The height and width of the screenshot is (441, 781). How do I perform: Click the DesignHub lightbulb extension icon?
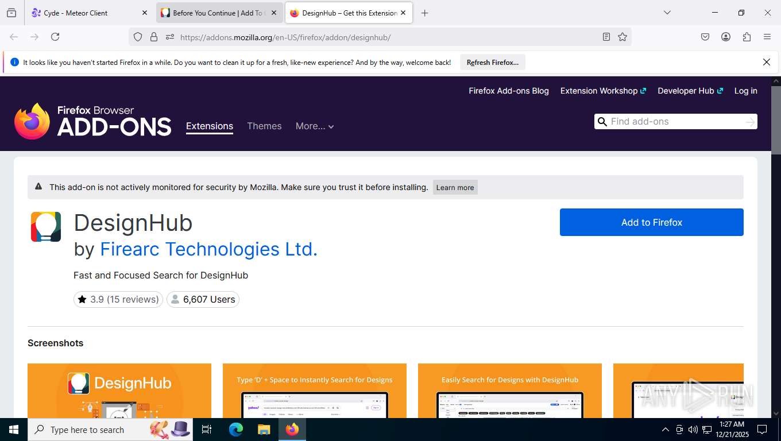coord(46,227)
